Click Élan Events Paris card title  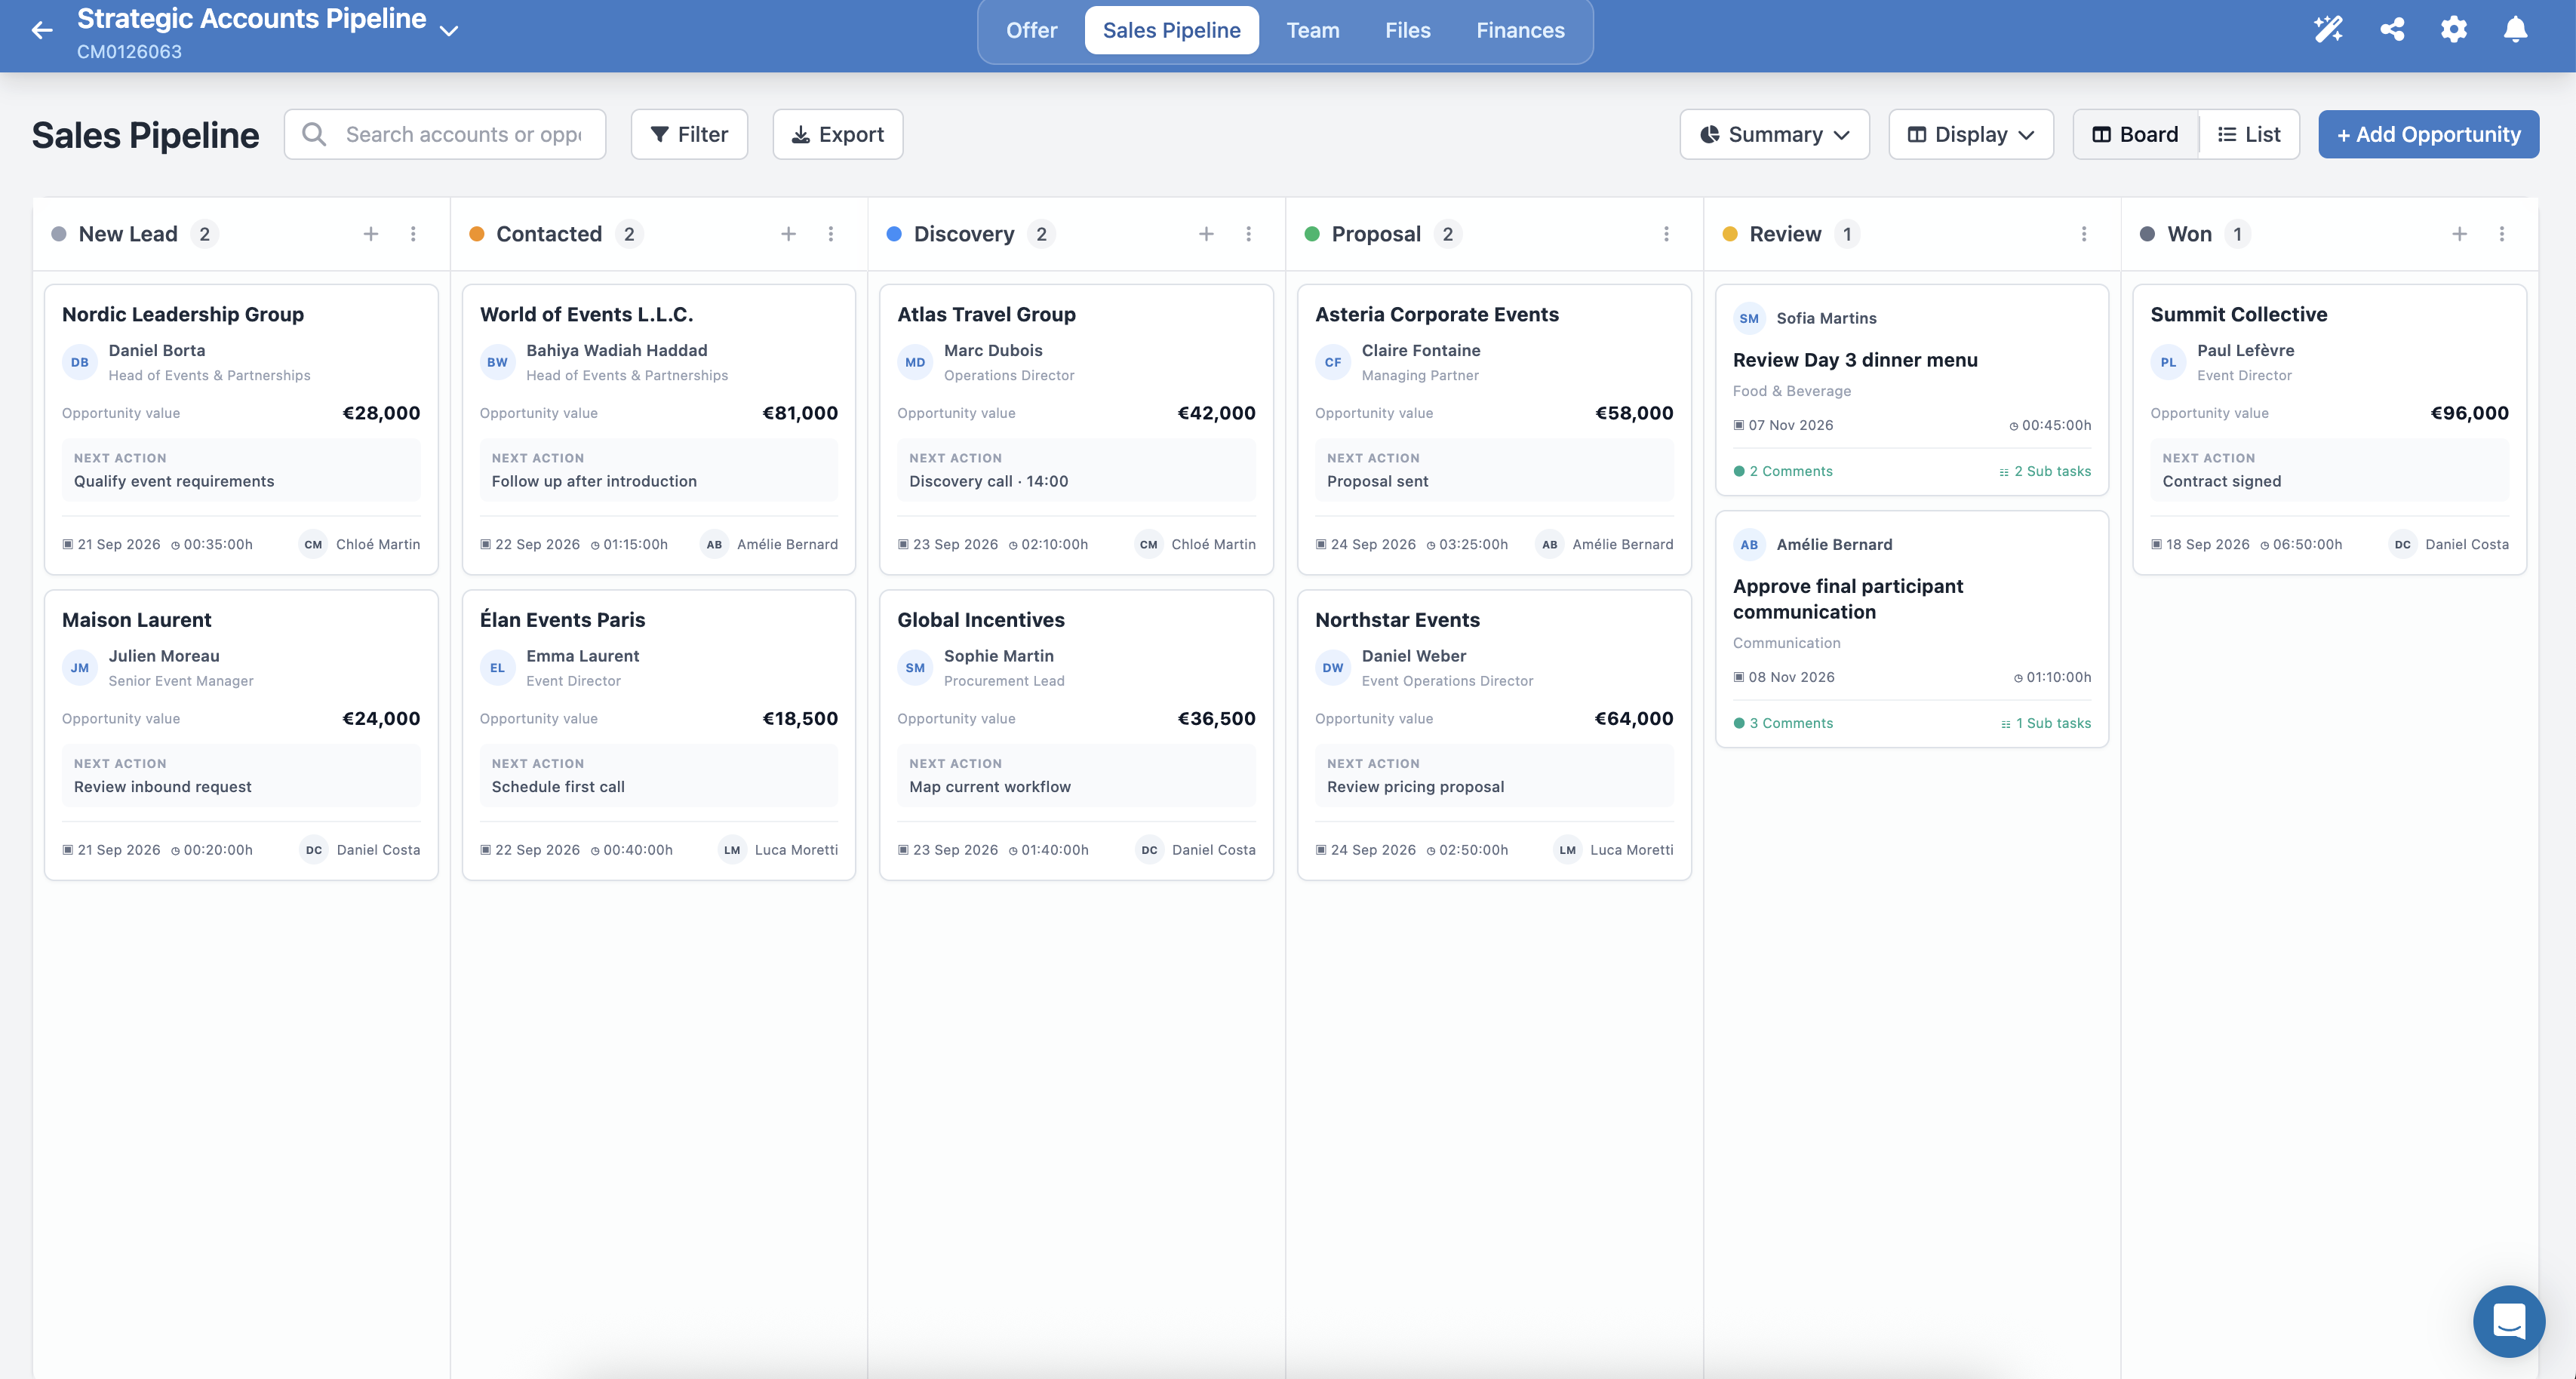(562, 620)
